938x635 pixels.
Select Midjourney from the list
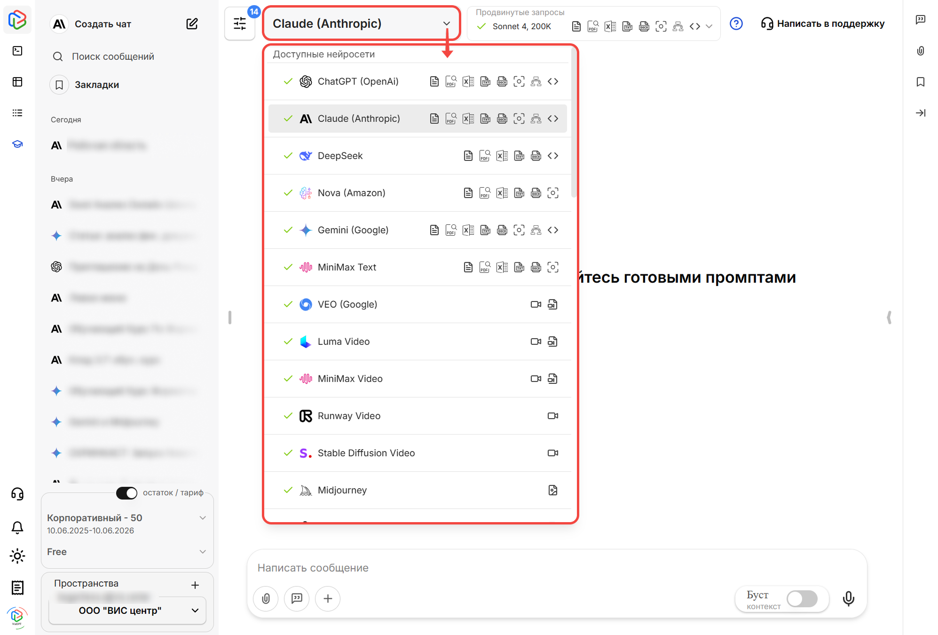pyautogui.click(x=418, y=490)
